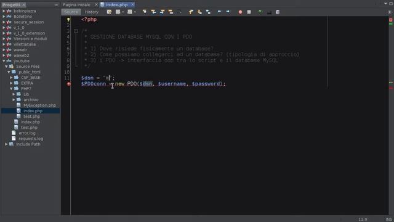Click the error.log file icon
Image resolution: width=394 pixels, height=222 pixels.
(14, 133)
